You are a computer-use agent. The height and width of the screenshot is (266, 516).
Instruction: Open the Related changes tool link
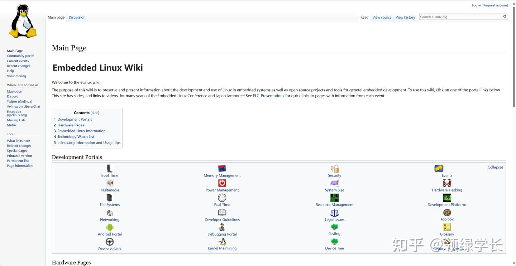19,146
